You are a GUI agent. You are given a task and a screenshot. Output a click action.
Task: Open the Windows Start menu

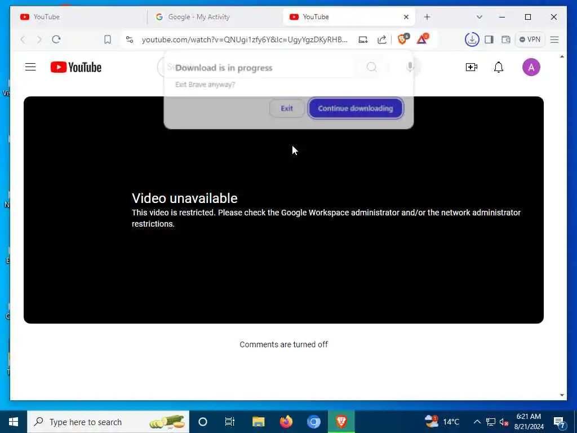pos(14,422)
